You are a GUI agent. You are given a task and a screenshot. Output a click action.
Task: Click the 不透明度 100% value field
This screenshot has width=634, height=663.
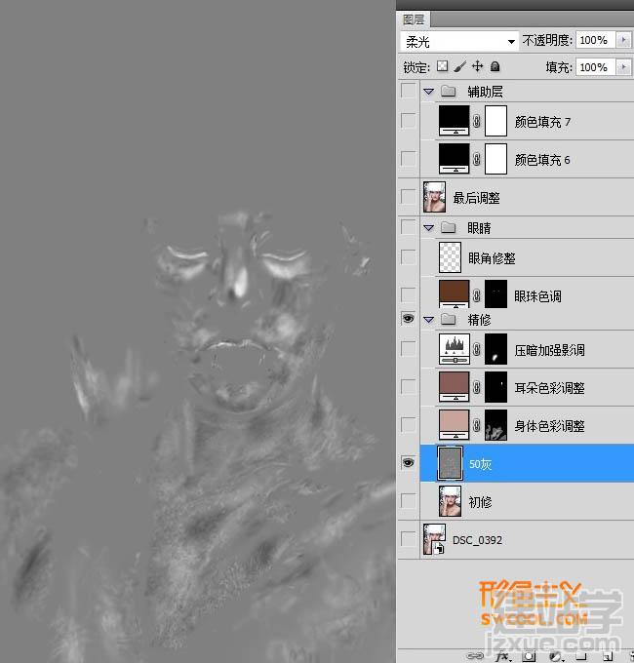point(596,40)
